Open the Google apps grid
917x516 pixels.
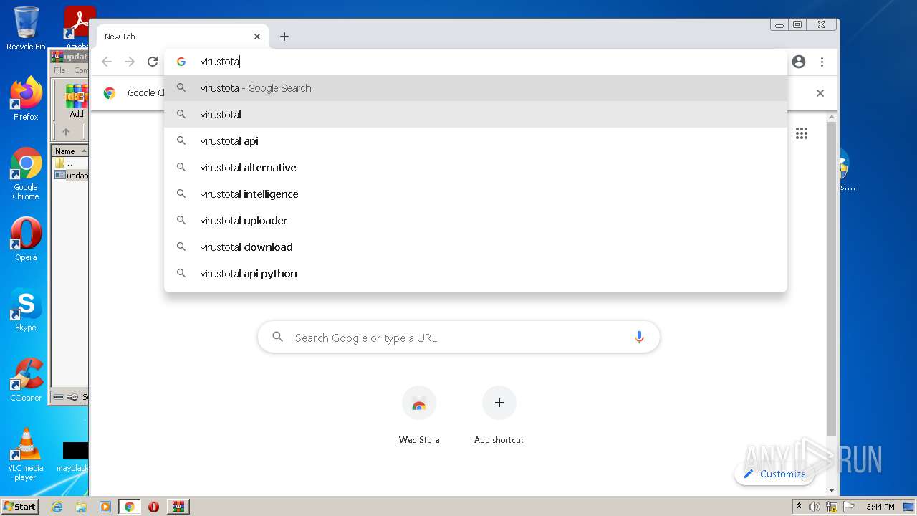coord(802,133)
